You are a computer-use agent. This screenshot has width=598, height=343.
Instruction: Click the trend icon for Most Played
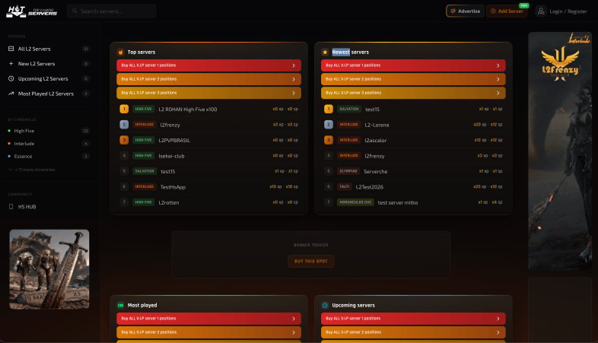11,94
